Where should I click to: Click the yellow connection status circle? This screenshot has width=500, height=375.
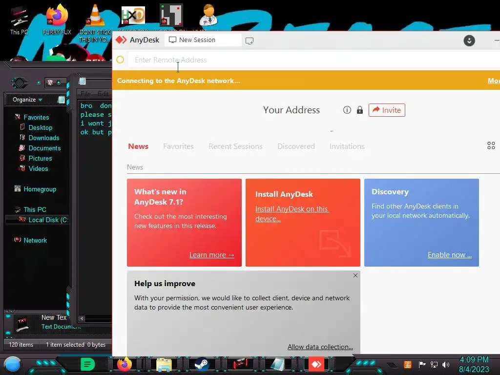click(120, 60)
